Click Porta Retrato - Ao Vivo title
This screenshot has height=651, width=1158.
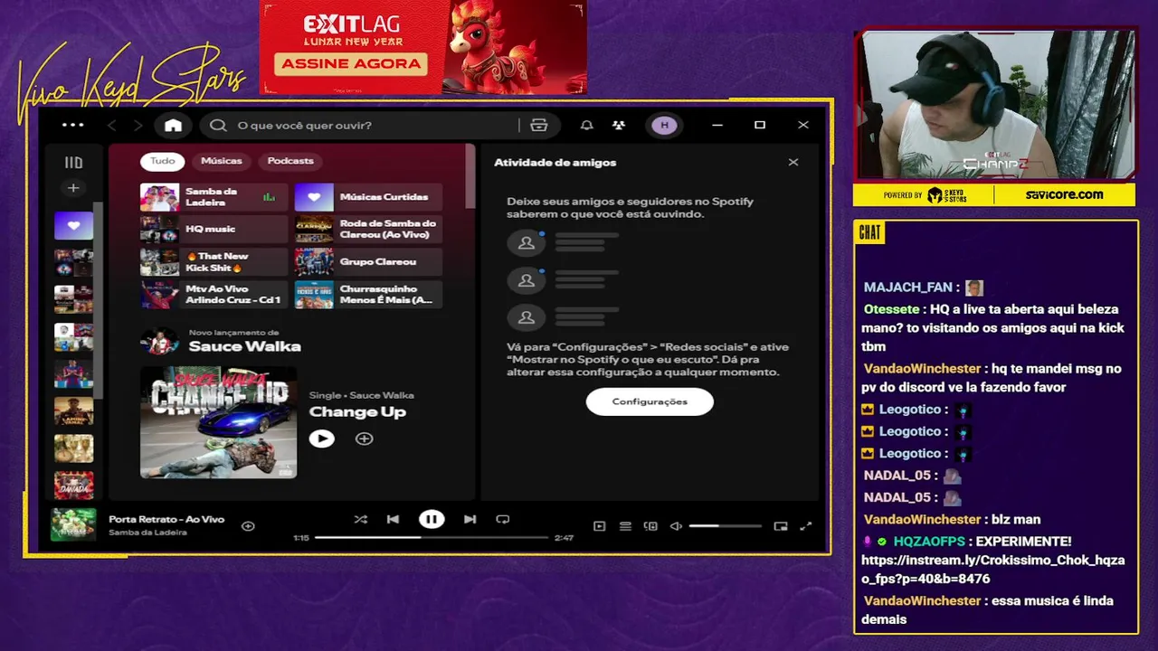pyautogui.click(x=166, y=519)
